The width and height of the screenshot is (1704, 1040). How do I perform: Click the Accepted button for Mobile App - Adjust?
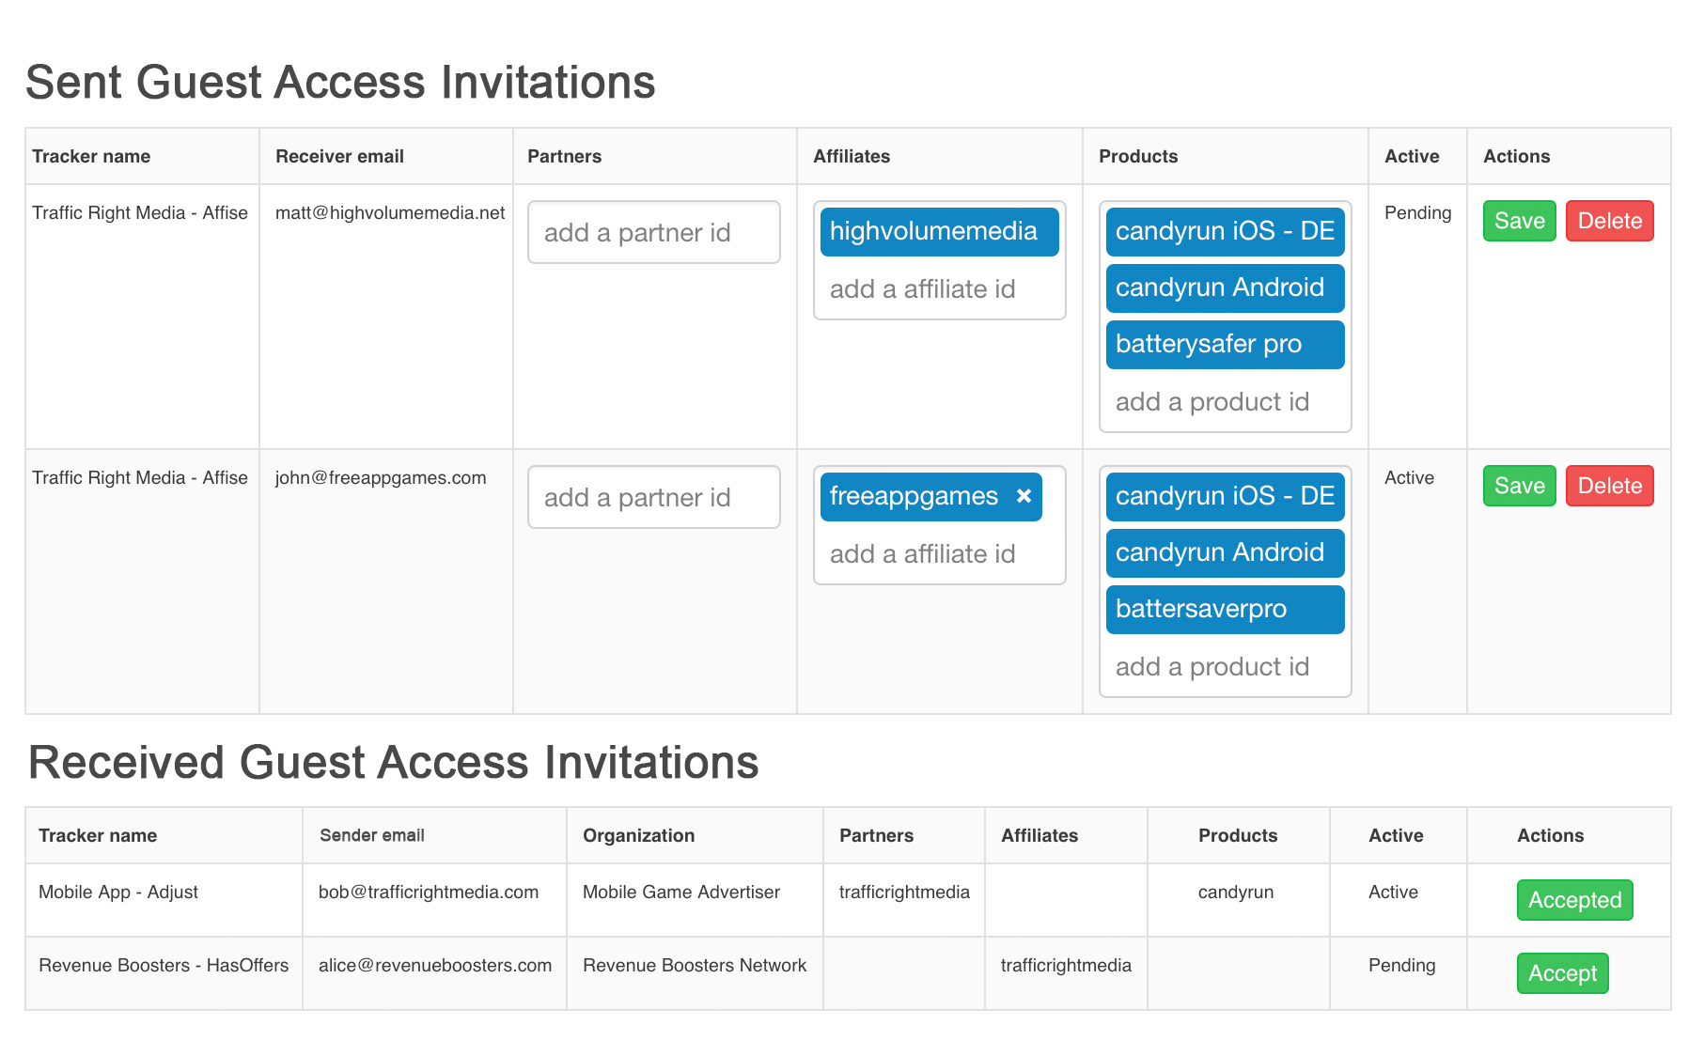pos(1574,900)
